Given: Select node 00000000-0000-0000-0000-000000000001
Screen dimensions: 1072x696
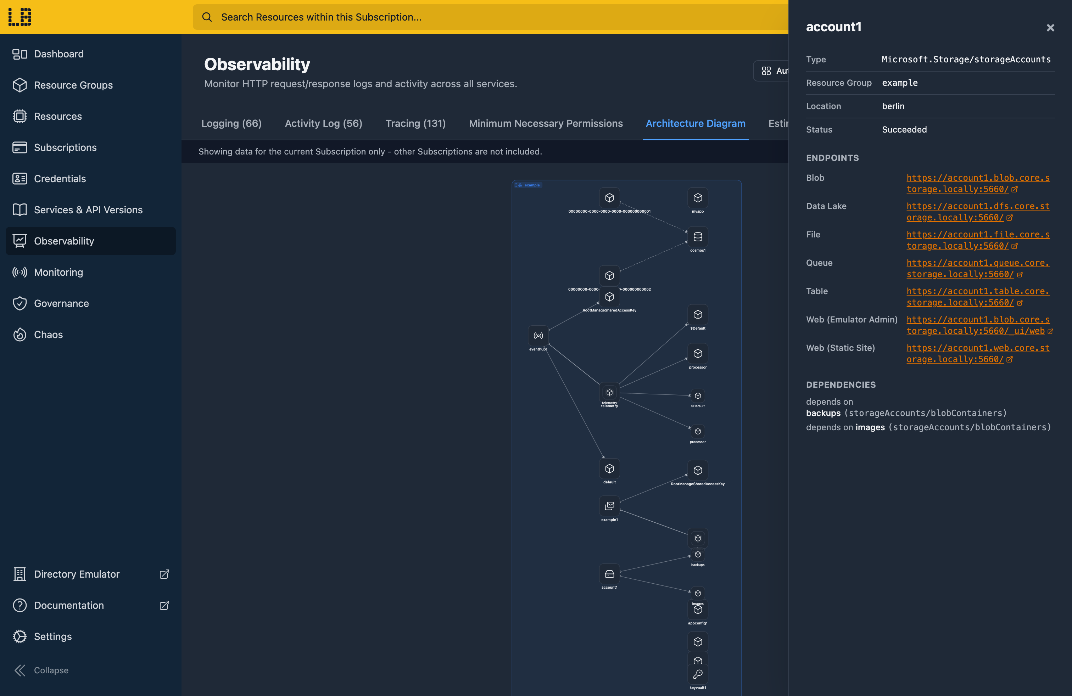Looking at the screenshot, I should coord(609,198).
